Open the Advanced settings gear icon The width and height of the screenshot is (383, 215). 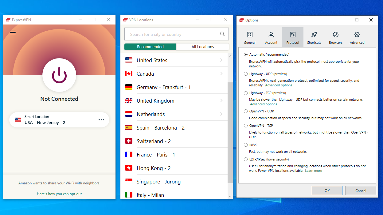(x=357, y=37)
